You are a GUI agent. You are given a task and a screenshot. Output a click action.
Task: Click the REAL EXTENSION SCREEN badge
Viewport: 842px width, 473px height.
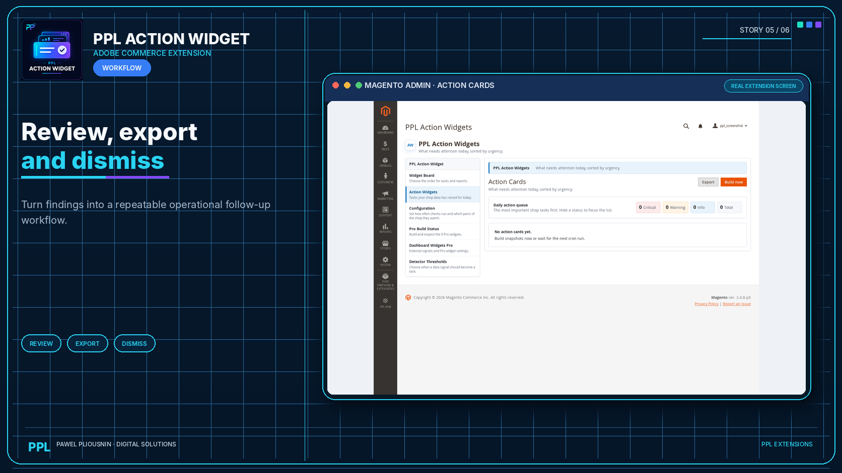[x=763, y=86]
